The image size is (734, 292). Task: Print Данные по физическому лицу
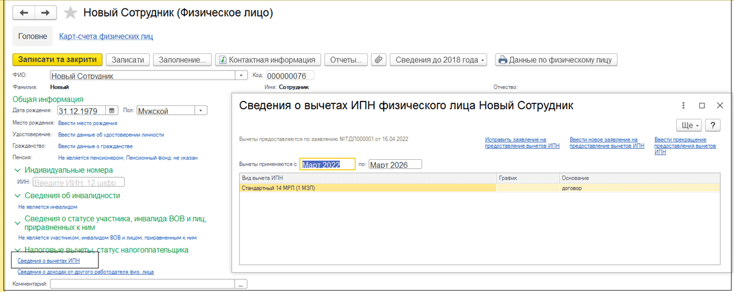[556, 60]
